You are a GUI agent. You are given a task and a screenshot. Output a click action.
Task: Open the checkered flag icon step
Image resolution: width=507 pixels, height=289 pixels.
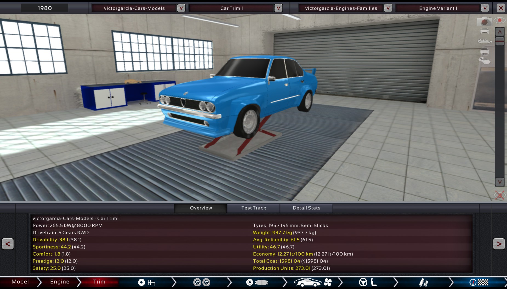tap(483, 282)
